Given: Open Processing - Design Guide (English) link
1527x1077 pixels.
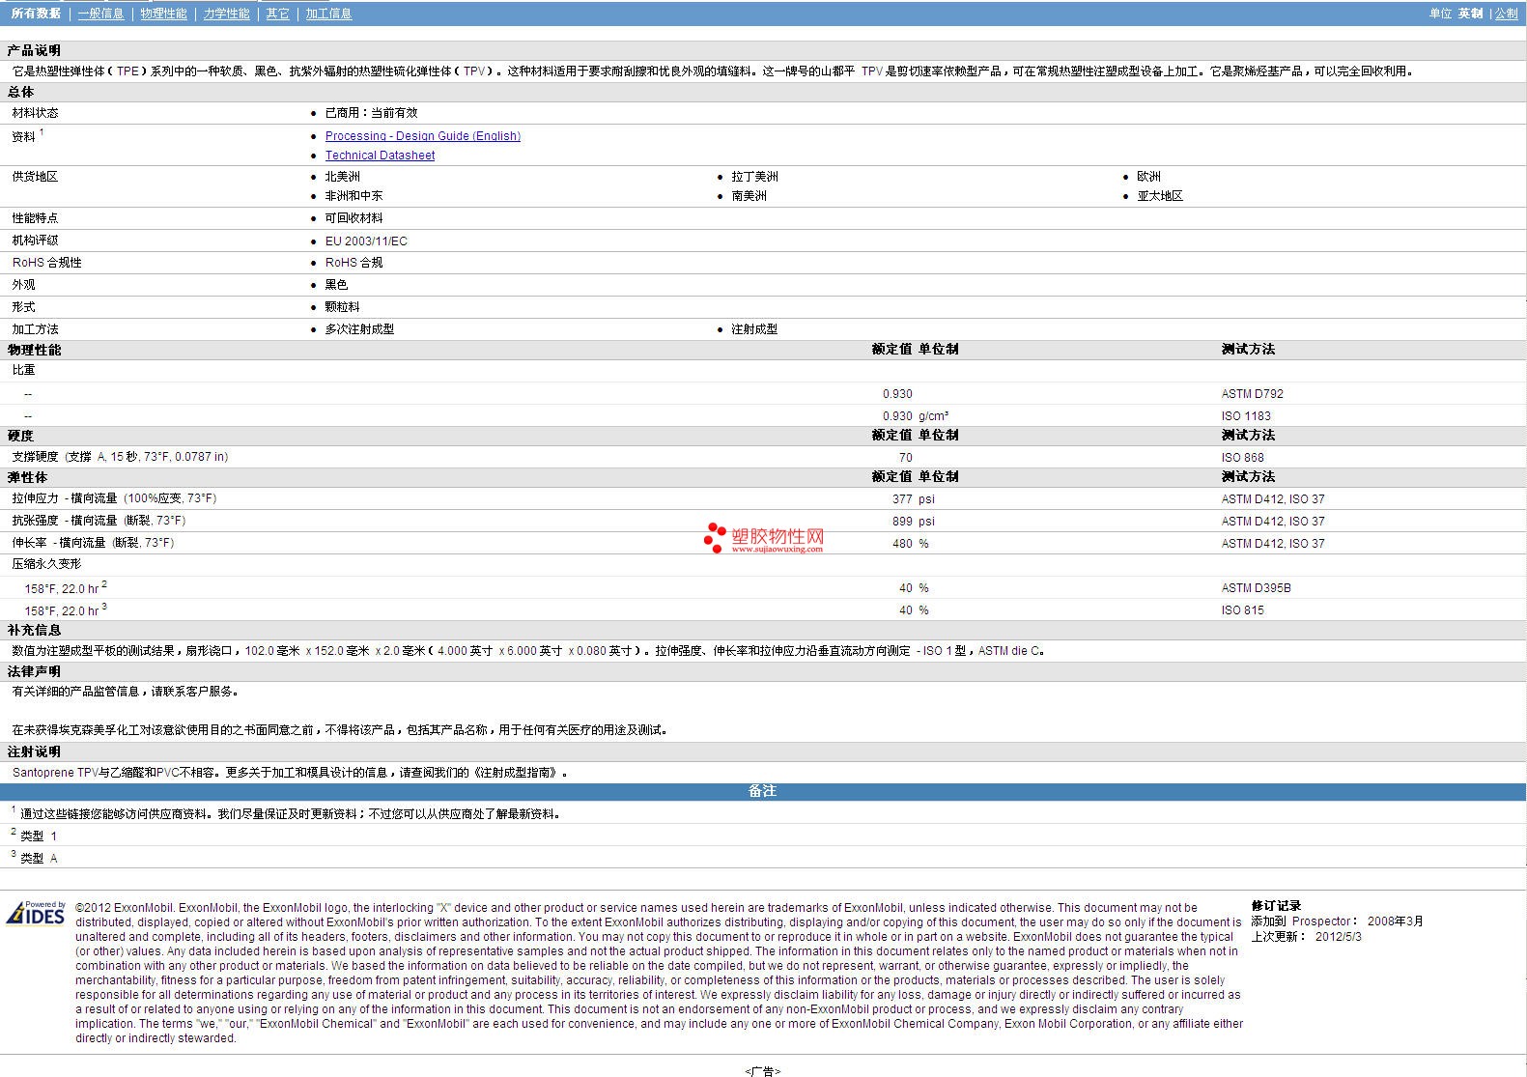Looking at the screenshot, I should pos(423,136).
